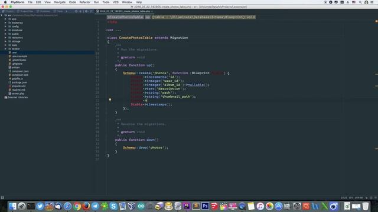The height and width of the screenshot is (212, 378).
Task: Expand the resources folder arrow
Action: (5, 38)
